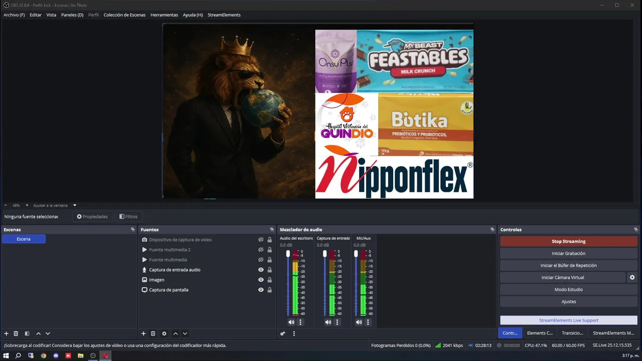Add a new scene with plus icon
The width and height of the screenshot is (642, 361).
click(7, 333)
